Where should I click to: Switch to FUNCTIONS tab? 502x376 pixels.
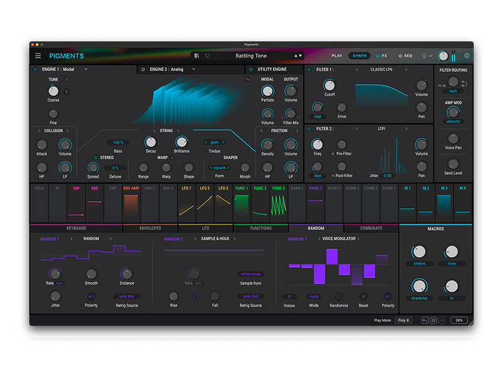click(261, 228)
